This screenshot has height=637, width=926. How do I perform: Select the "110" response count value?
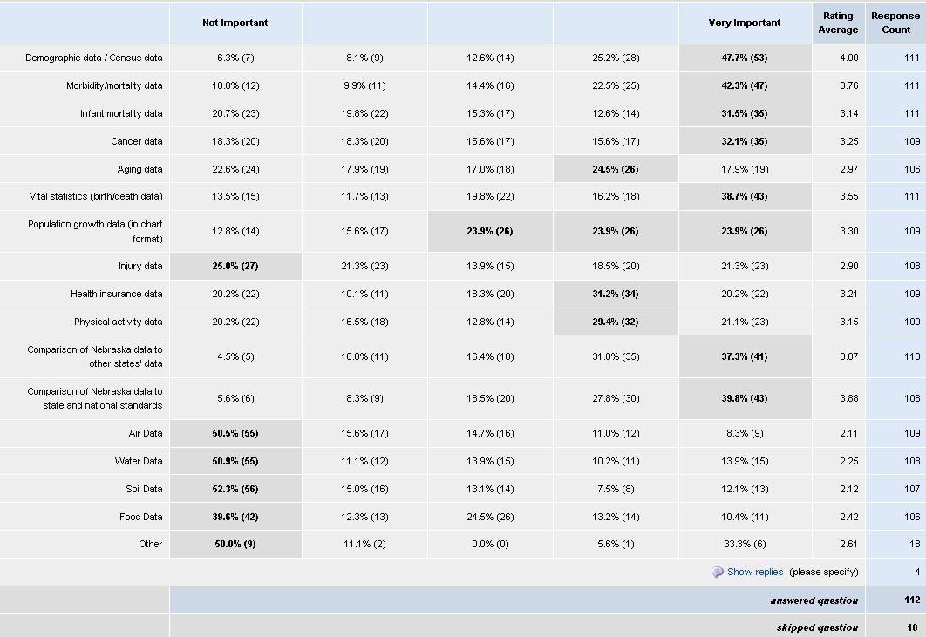point(912,356)
